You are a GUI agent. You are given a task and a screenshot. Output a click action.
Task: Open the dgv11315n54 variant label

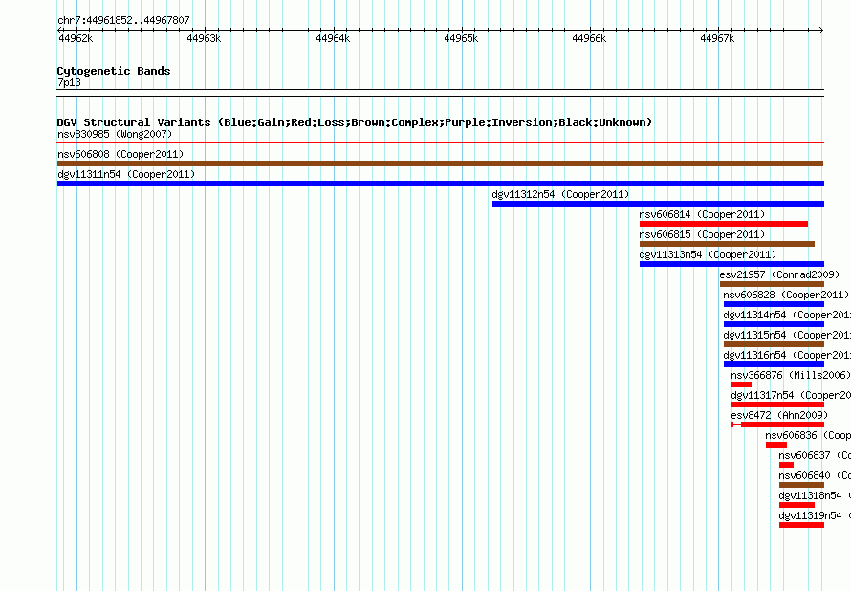tap(787, 335)
